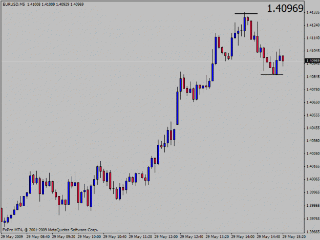Click the 1.40750 price scale label
This screenshot has width=320, height=240.
coord(313,90)
